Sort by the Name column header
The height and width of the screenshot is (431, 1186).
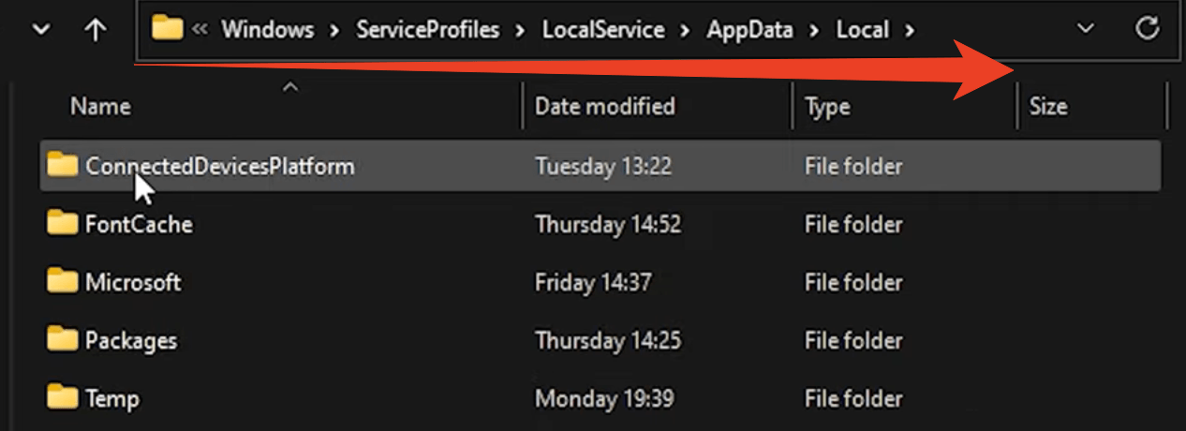pyautogui.click(x=100, y=107)
